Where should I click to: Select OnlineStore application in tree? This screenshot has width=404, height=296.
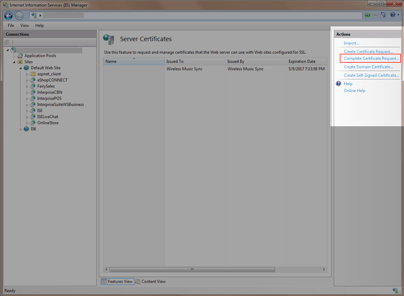pyautogui.click(x=48, y=123)
